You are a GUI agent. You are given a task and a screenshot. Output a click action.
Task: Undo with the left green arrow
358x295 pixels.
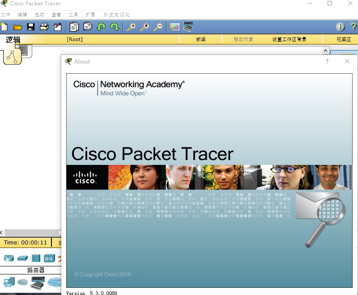(101, 27)
